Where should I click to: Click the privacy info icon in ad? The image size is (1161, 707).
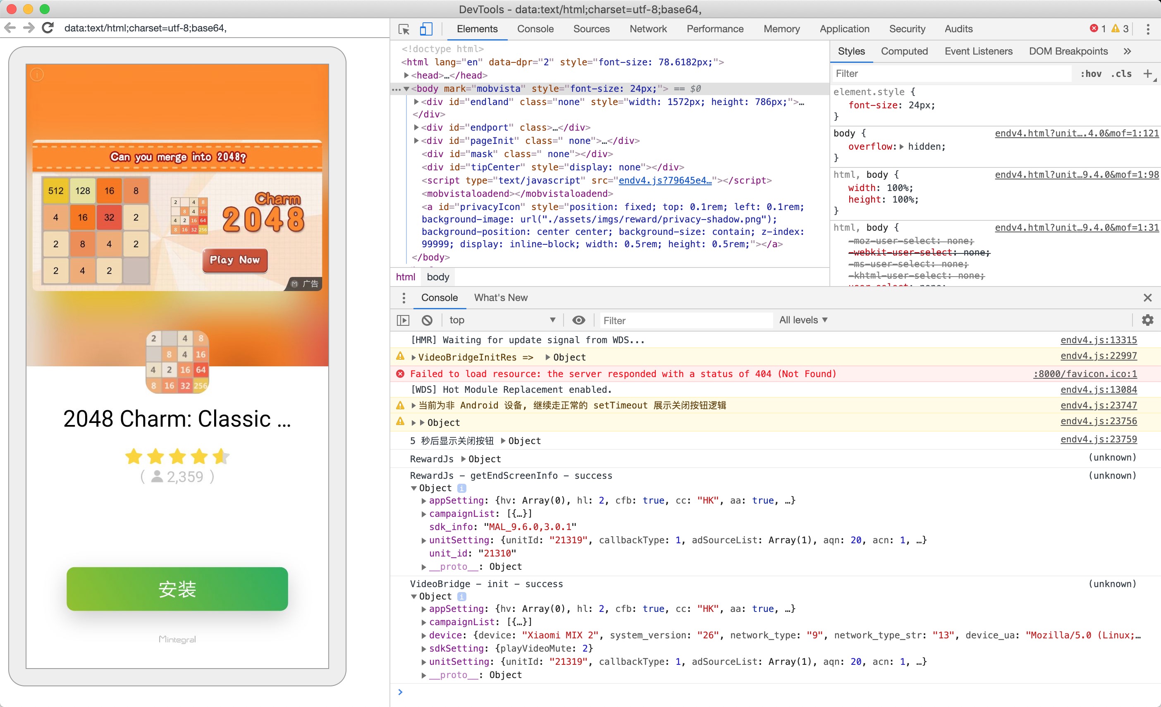tap(37, 74)
